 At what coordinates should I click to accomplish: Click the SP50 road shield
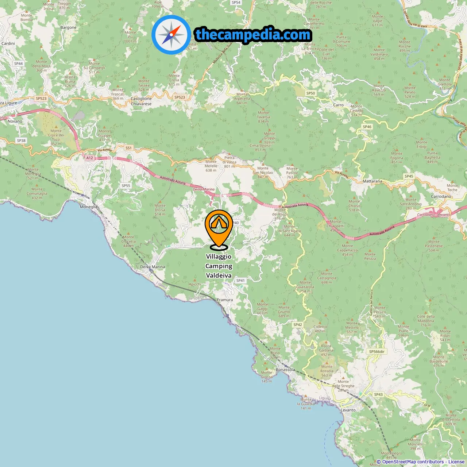click(x=310, y=93)
